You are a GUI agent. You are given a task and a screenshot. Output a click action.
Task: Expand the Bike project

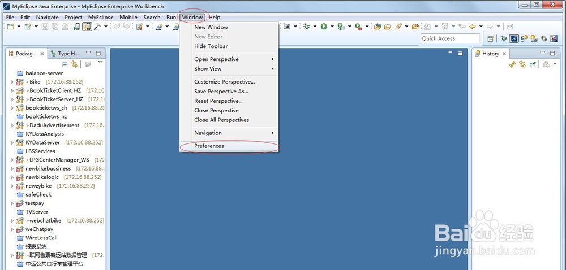tap(12, 82)
